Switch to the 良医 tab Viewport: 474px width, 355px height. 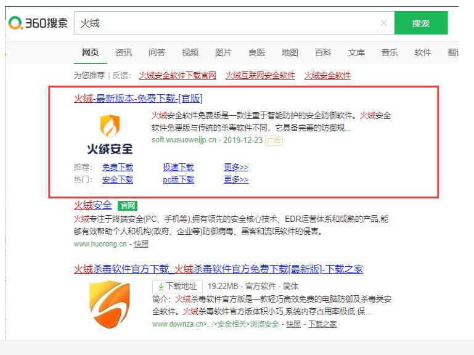tap(256, 52)
